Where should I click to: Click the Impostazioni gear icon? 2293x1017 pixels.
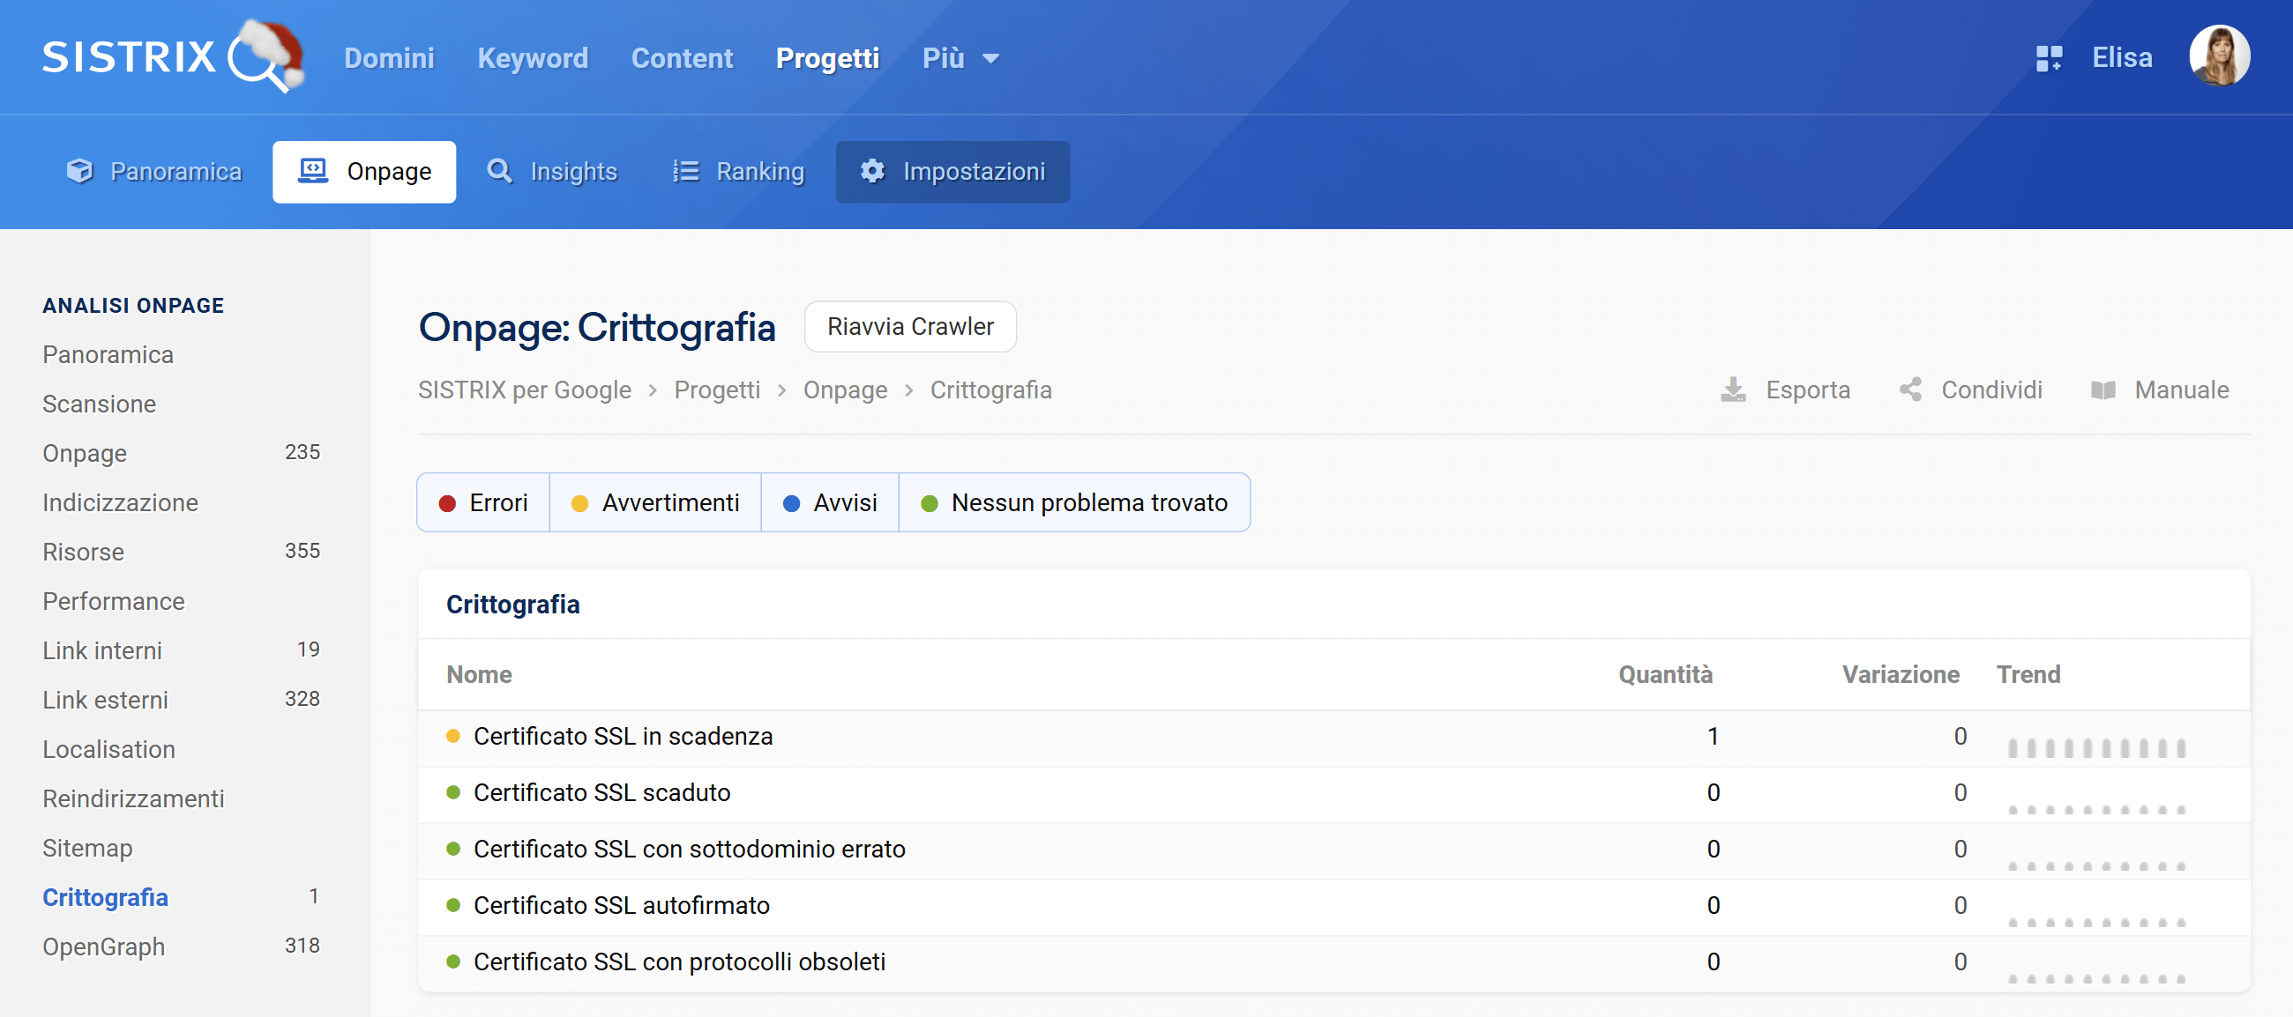coord(872,172)
